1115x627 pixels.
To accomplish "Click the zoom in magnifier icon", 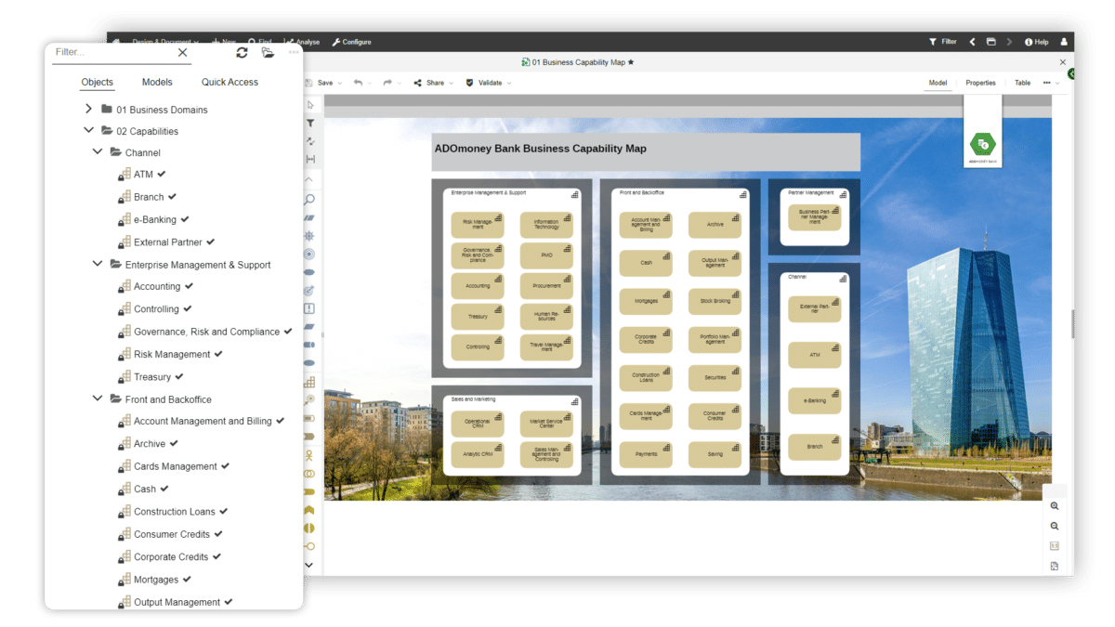I will pyautogui.click(x=1055, y=506).
